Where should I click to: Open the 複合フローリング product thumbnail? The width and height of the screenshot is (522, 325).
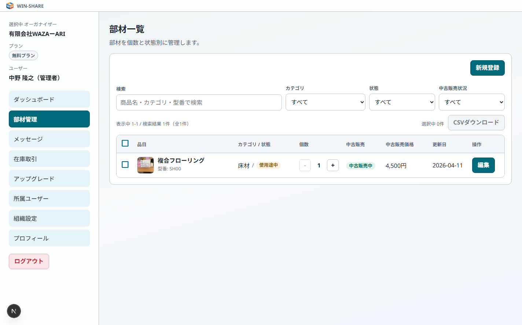pyautogui.click(x=146, y=165)
